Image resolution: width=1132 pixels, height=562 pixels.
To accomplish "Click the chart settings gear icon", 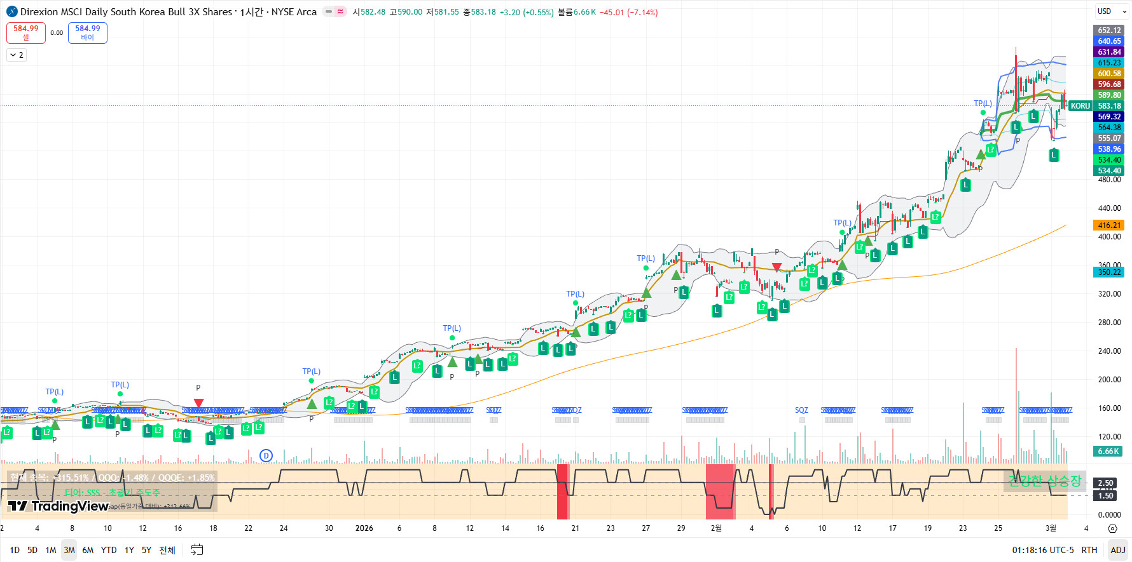I will tap(1112, 528).
